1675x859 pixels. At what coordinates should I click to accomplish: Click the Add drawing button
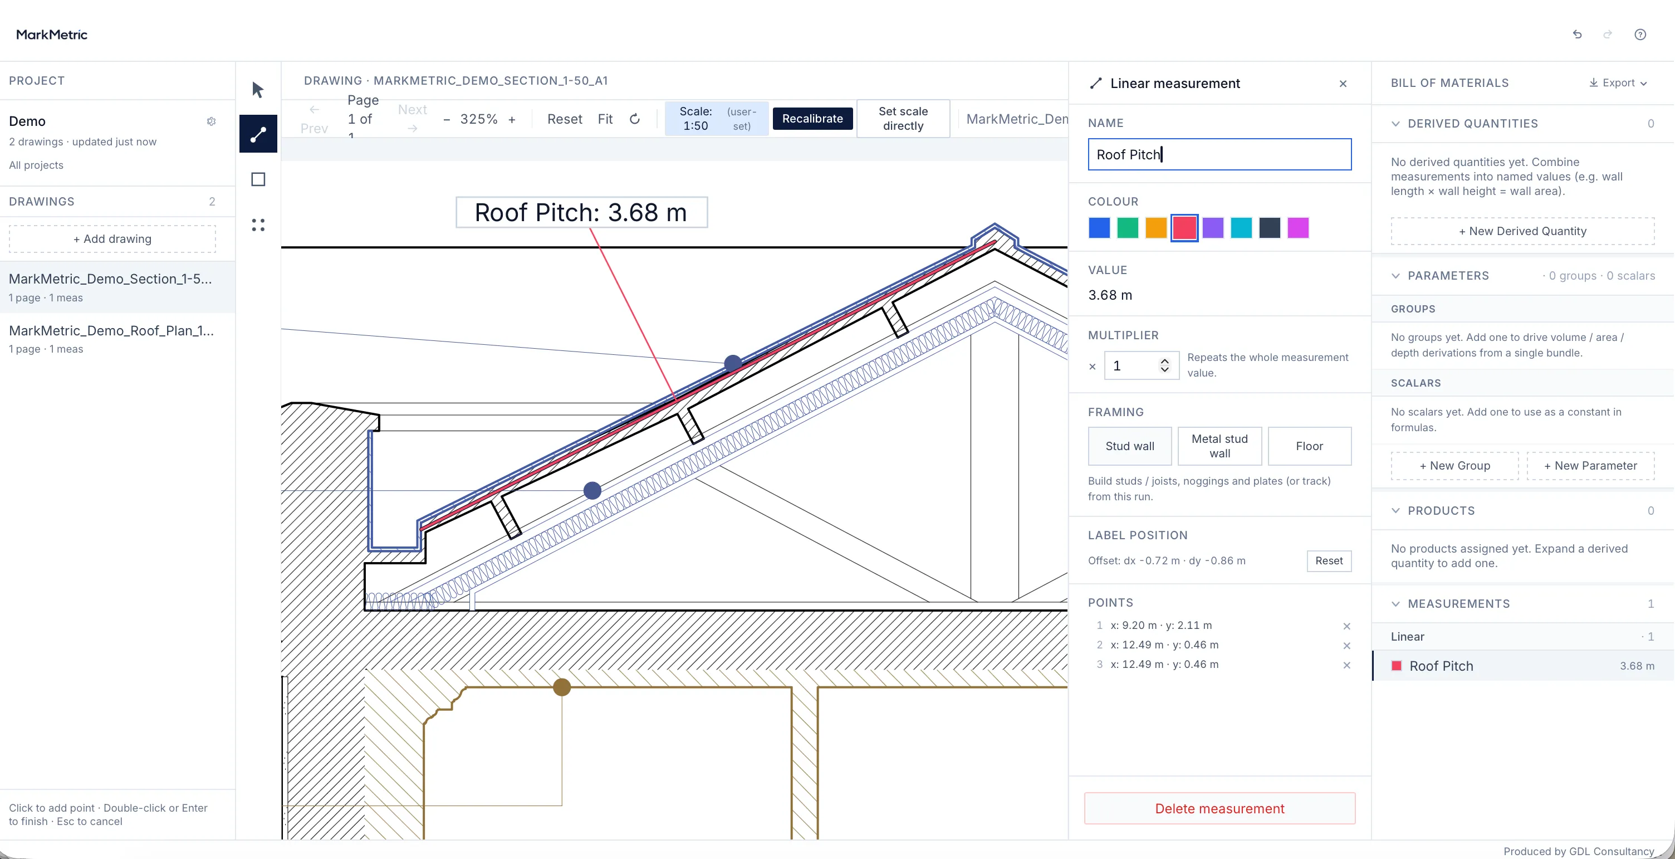[x=112, y=240]
